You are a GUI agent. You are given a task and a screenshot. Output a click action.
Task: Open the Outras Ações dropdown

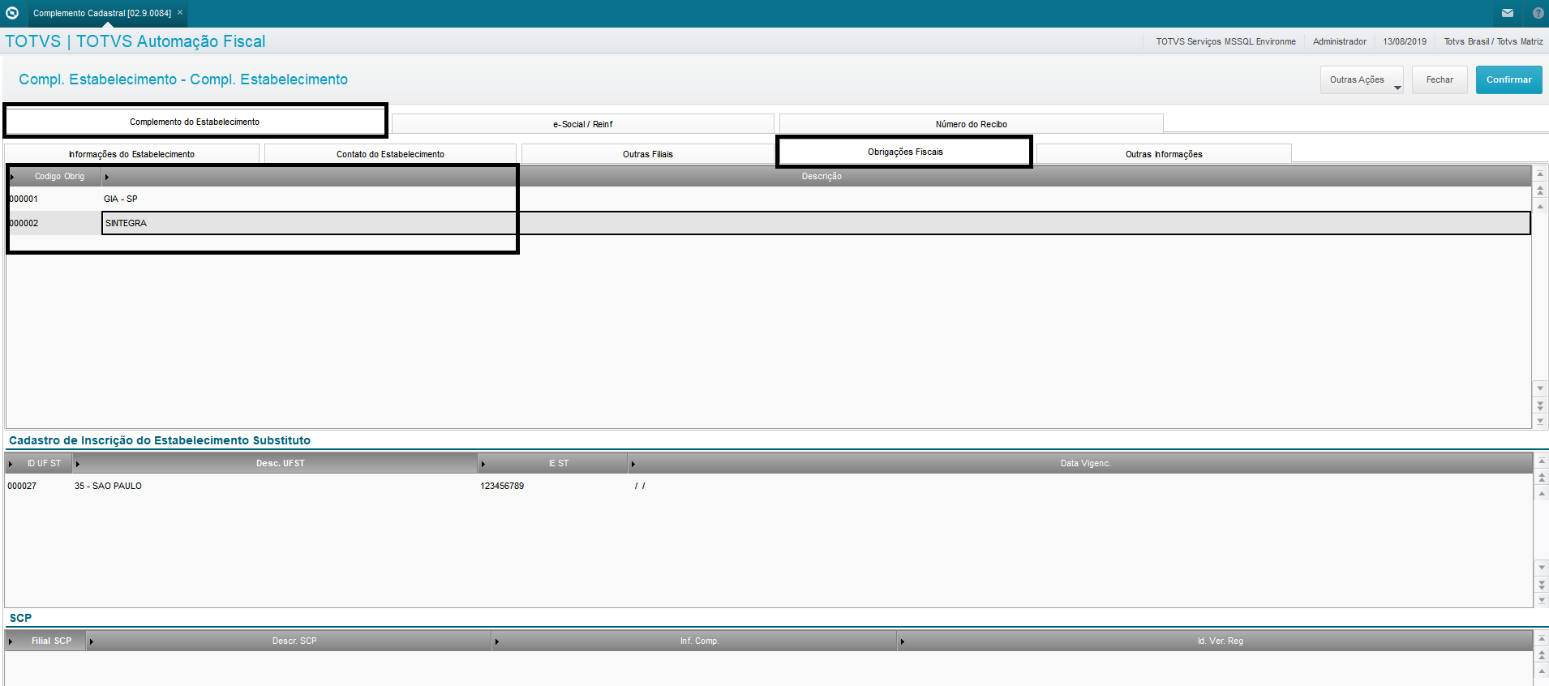click(x=1362, y=79)
